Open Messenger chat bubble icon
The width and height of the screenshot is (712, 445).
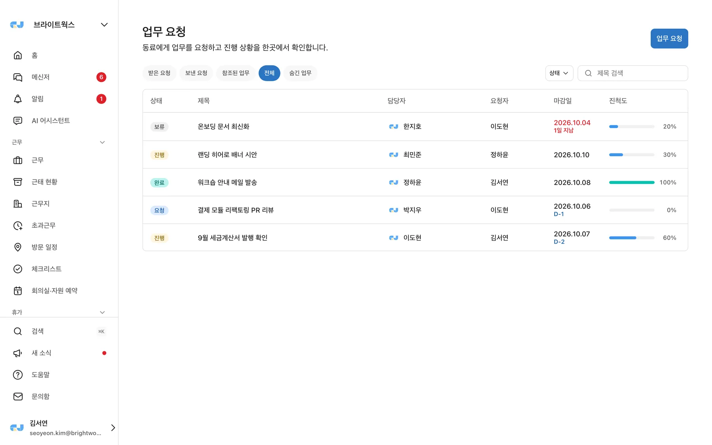pos(18,77)
